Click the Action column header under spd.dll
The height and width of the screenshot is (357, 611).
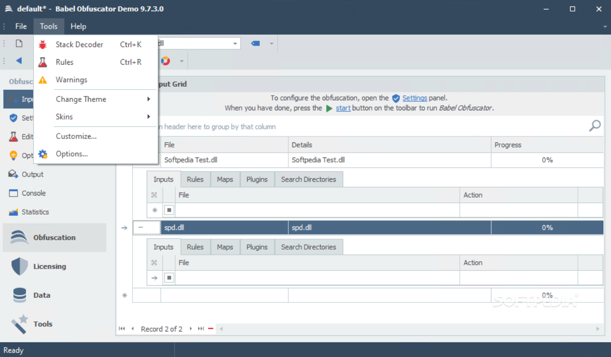pyautogui.click(x=519, y=263)
